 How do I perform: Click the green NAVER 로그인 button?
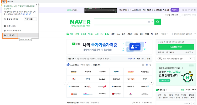[x=176, y=47]
